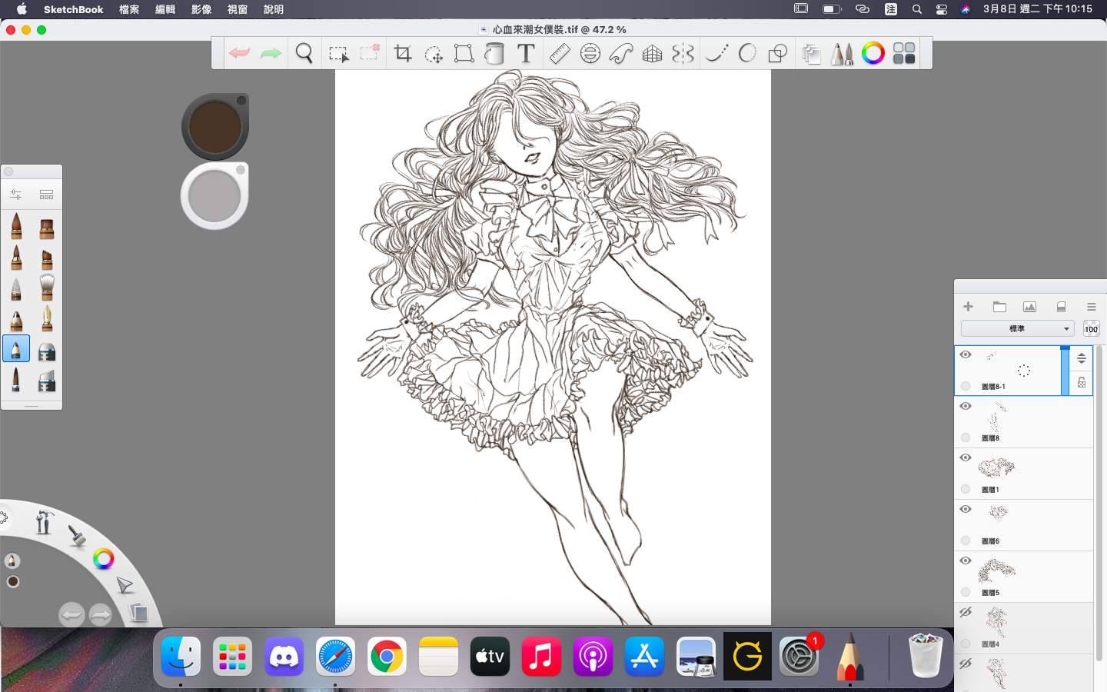Image resolution: width=1107 pixels, height=692 pixels.
Task: Toggle the Brush Palette toolbar icon
Action: tap(842, 53)
